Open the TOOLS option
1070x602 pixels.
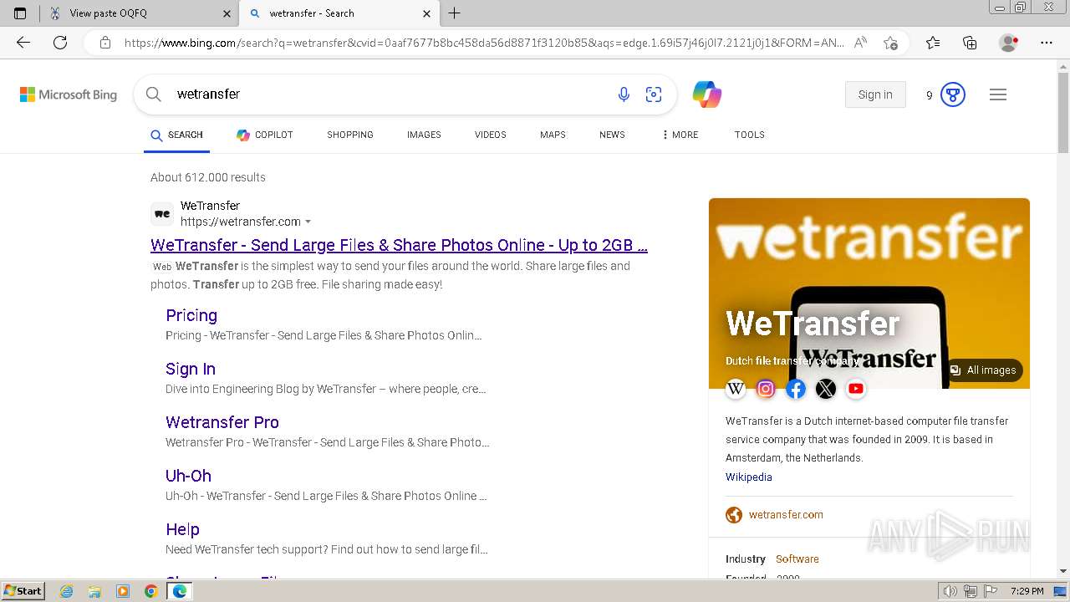click(x=750, y=135)
